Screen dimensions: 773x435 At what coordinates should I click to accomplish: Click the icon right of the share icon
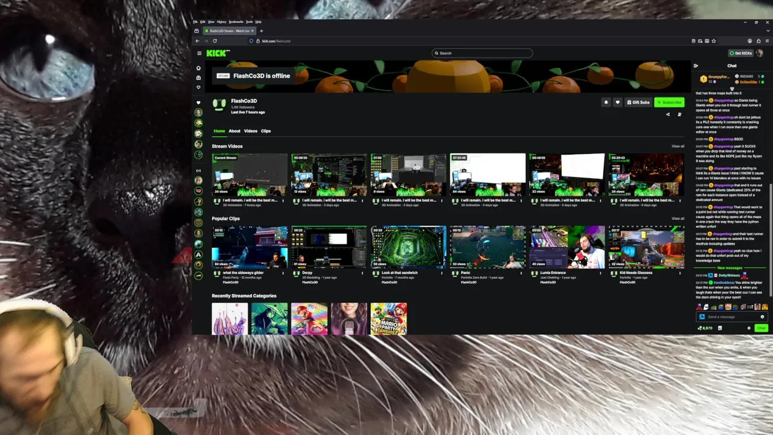pos(679,114)
